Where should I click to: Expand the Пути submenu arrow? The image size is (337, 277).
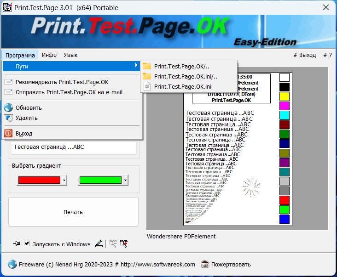(136, 65)
